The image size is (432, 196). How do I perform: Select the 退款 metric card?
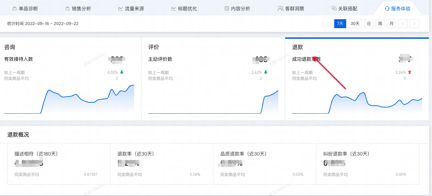[x=357, y=79]
